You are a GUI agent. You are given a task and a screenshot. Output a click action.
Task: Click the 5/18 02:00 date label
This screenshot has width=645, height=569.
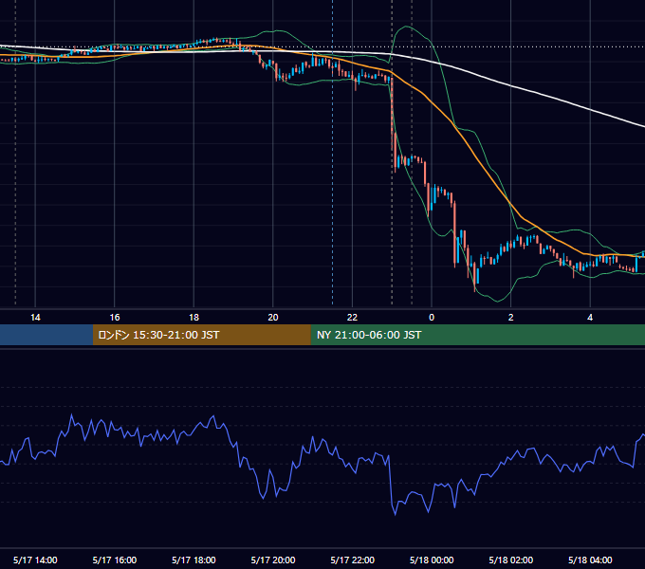511,560
